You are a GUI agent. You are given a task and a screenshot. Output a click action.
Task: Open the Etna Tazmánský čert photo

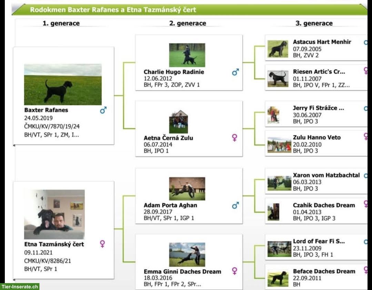pyautogui.click(x=54, y=214)
